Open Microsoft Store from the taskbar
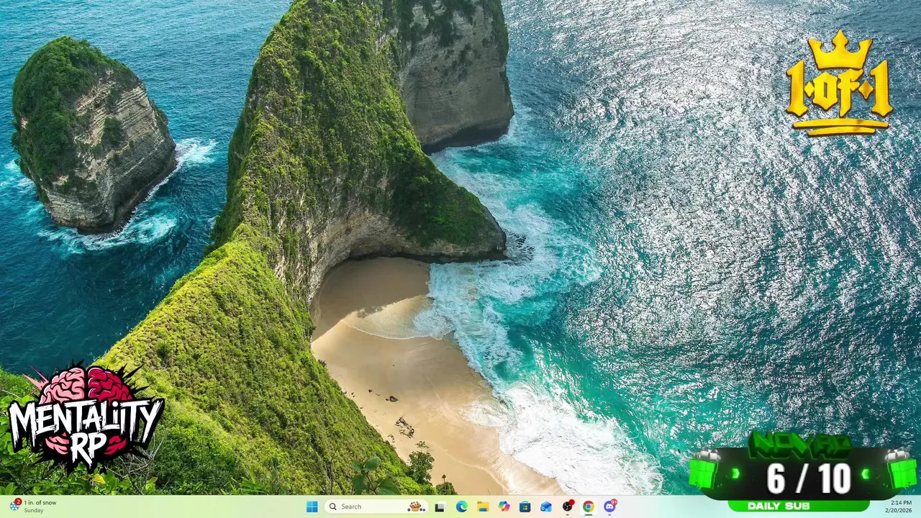Image resolution: width=921 pixels, height=518 pixels. tap(525, 506)
